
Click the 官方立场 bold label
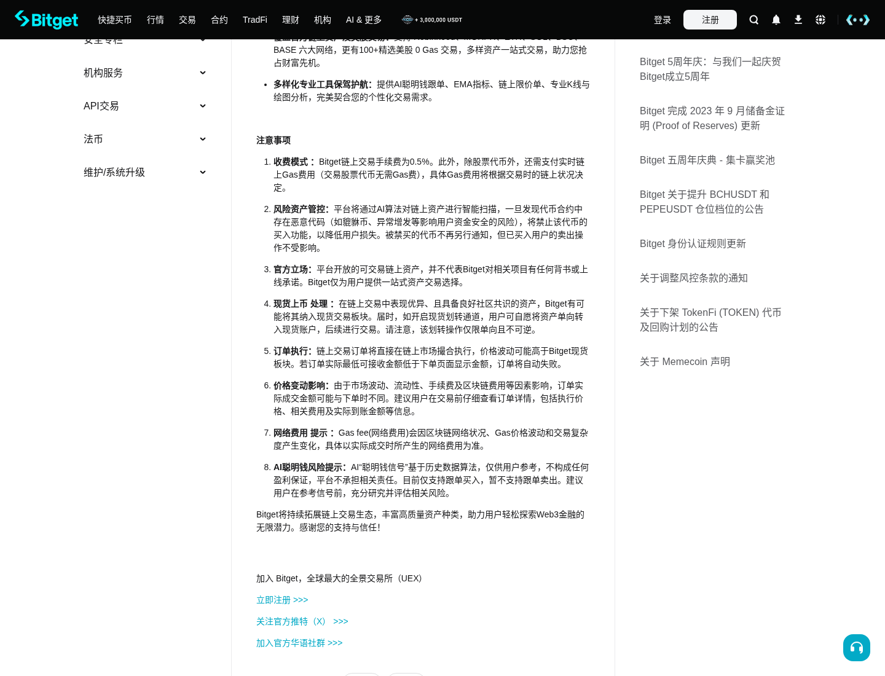(x=293, y=269)
